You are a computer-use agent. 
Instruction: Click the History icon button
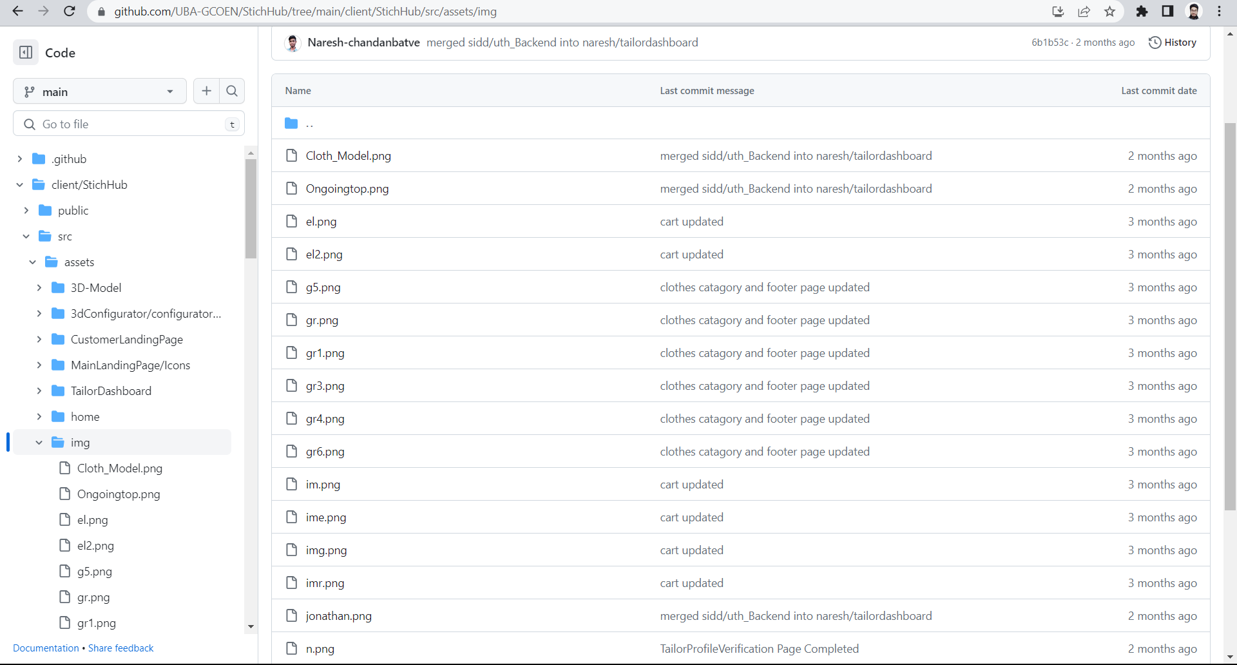(x=1155, y=43)
